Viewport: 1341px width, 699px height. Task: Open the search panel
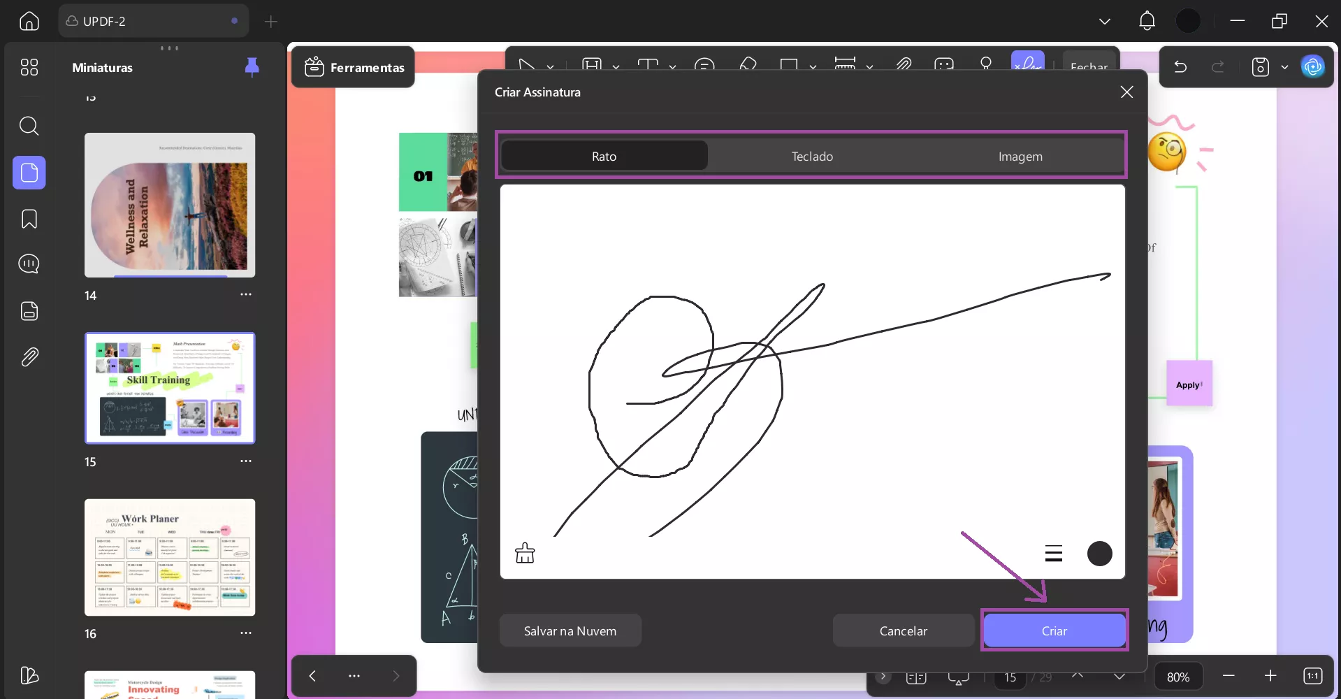[x=29, y=126]
